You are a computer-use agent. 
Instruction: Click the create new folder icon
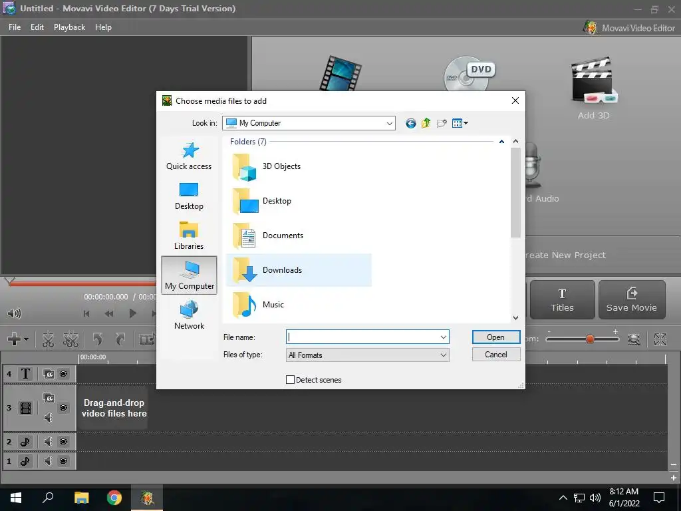click(442, 123)
